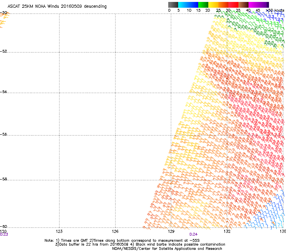
Task: Click the "20160509" date in the title
Action: [x=71, y=6]
